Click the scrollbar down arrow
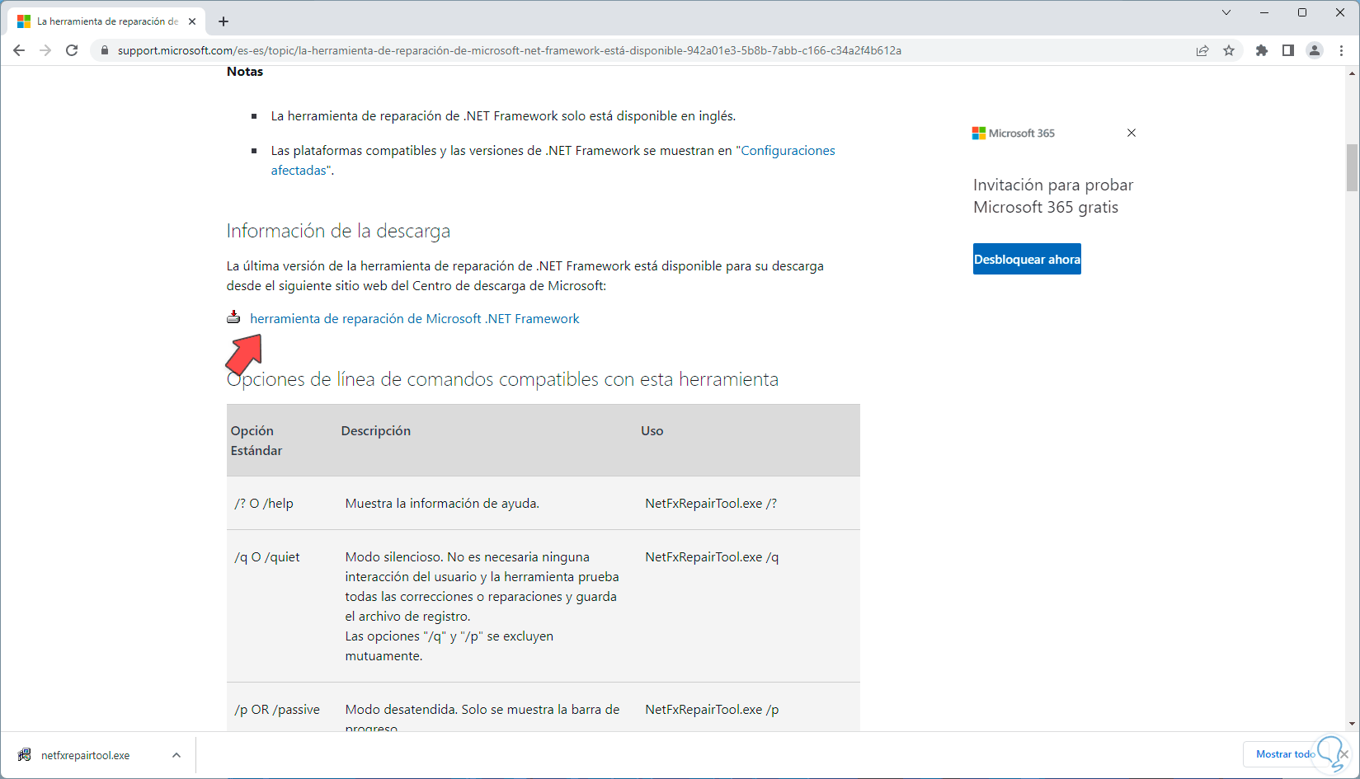 pyautogui.click(x=1352, y=724)
